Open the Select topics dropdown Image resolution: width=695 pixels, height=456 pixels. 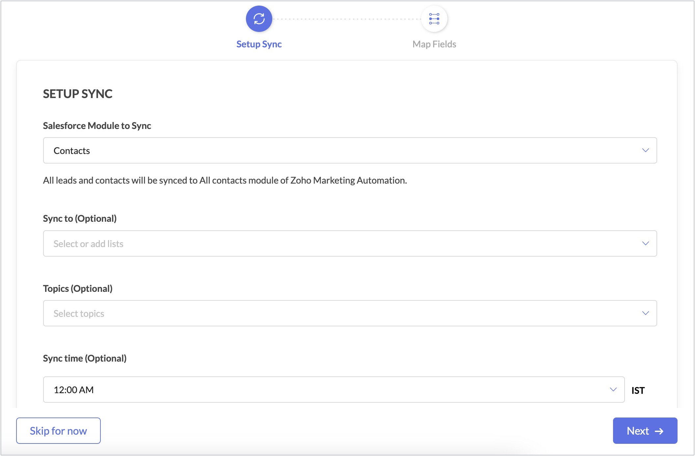(x=350, y=313)
